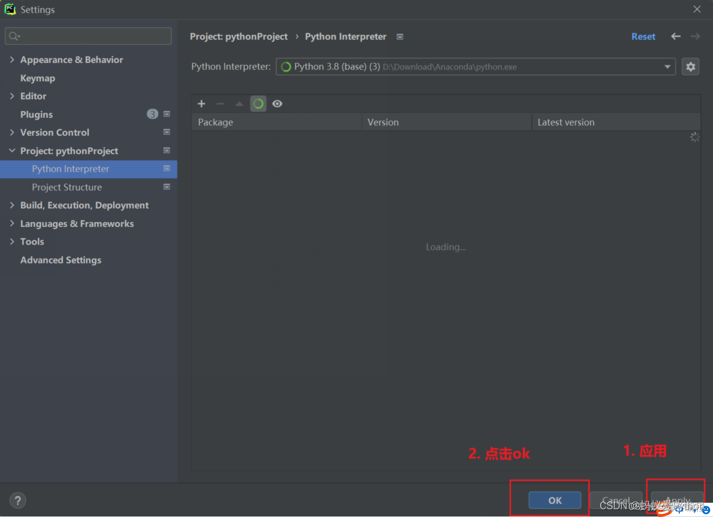Open Project Structure settings
The image size is (713, 517).
[67, 187]
